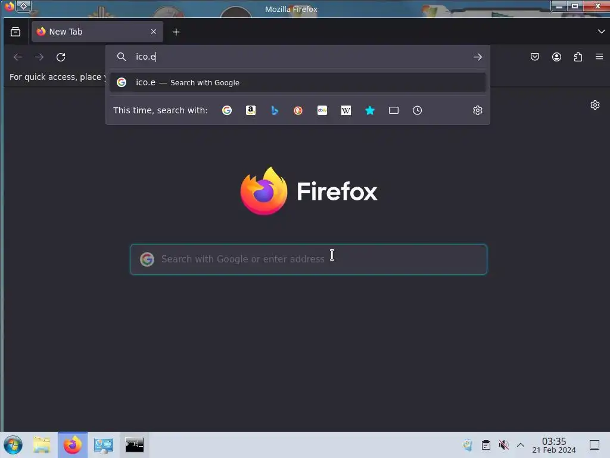Search history via clock icon

[x=418, y=110]
